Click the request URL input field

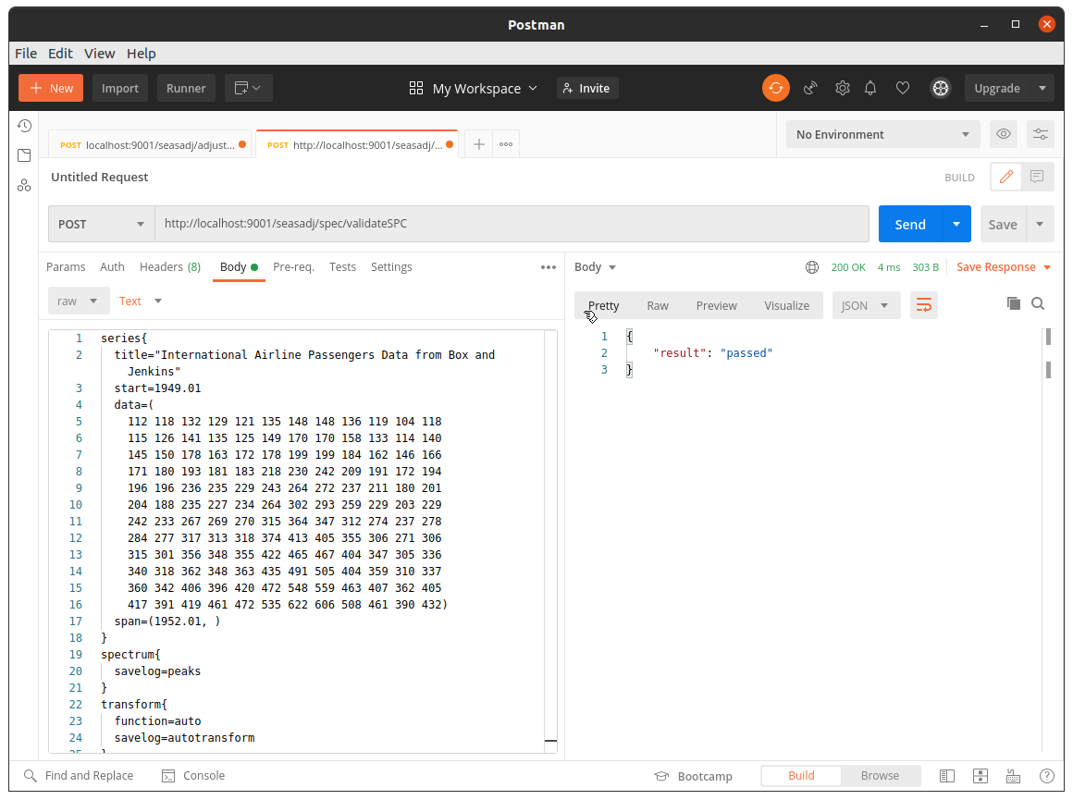pyautogui.click(x=512, y=224)
